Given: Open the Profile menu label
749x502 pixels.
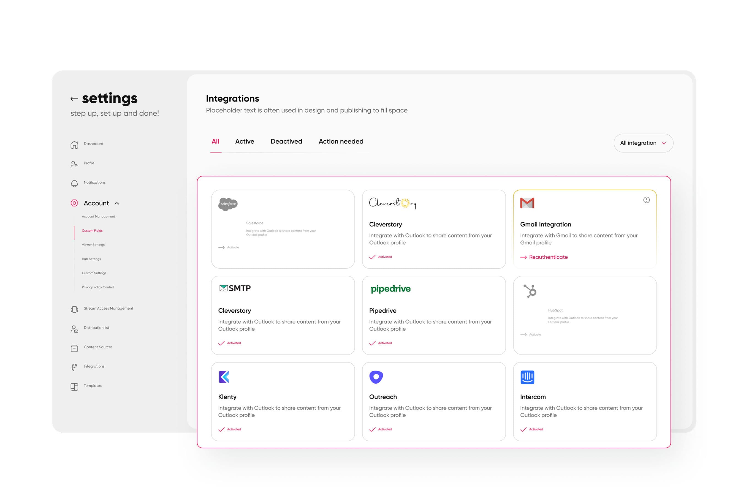Looking at the screenshot, I should coord(89,163).
